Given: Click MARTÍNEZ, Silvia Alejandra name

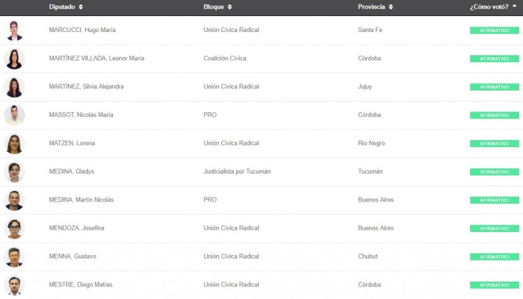Looking at the screenshot, I should [86, 87].
